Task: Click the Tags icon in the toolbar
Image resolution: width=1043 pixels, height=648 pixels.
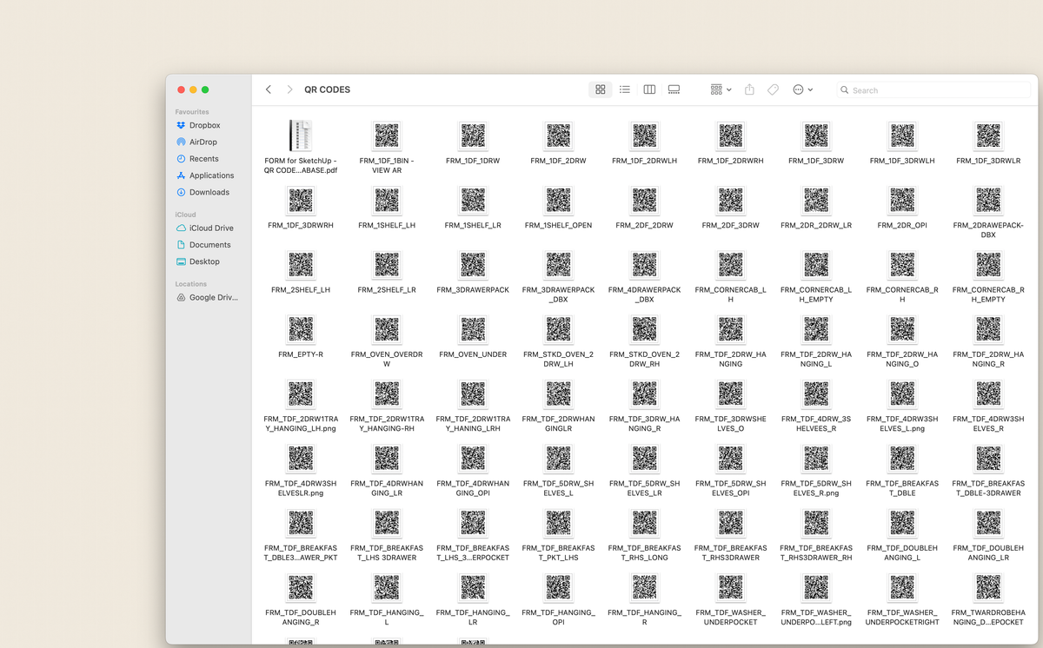Action: pyautogui.click(x=773, y=89)
